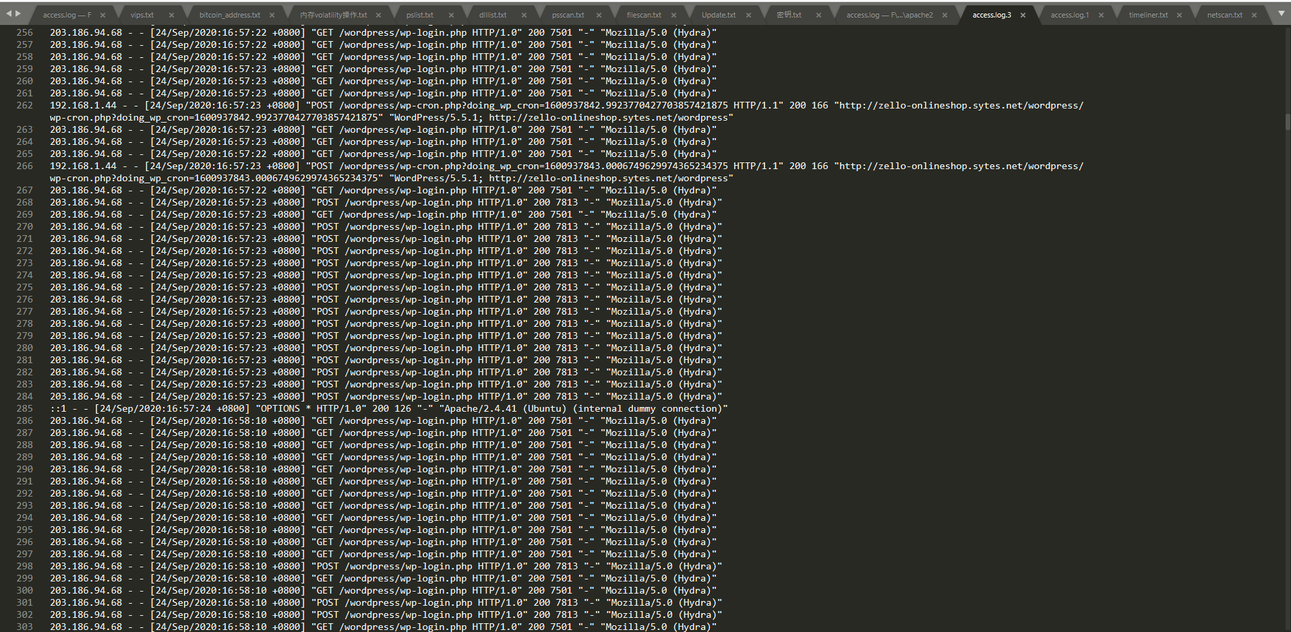Close the netscan.txt tab
The height and width of the screenshot is (632, 1291).
(1254, 15)
